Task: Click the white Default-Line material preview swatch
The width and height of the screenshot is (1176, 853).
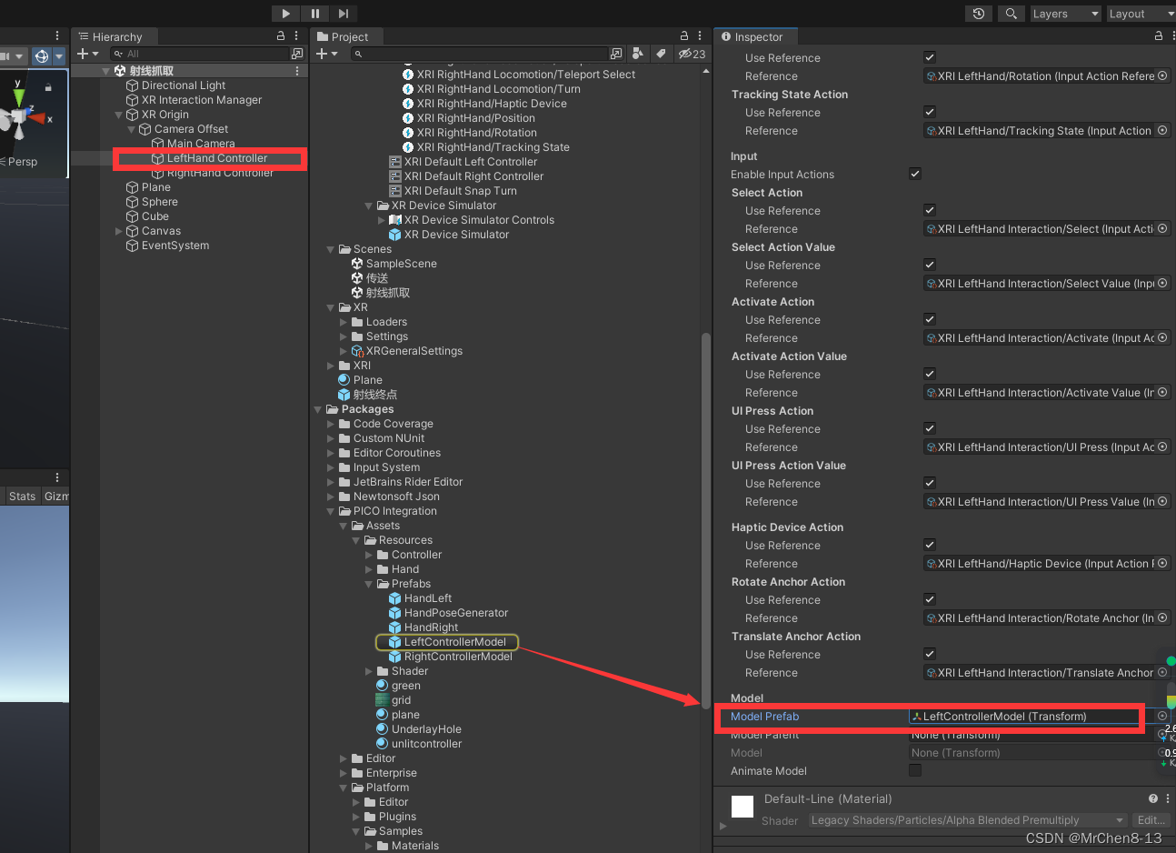Action: tap(742, 806)
